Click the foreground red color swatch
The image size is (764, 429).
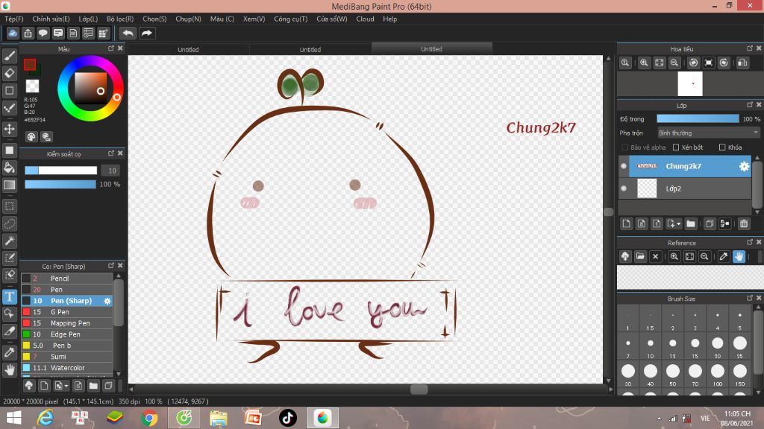click(x=30, y=64)
